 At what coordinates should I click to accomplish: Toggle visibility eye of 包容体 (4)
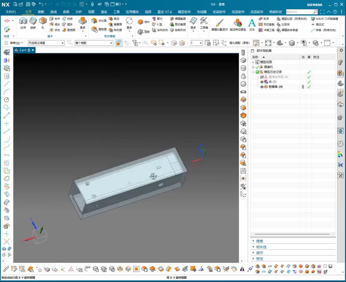[262, 87]
